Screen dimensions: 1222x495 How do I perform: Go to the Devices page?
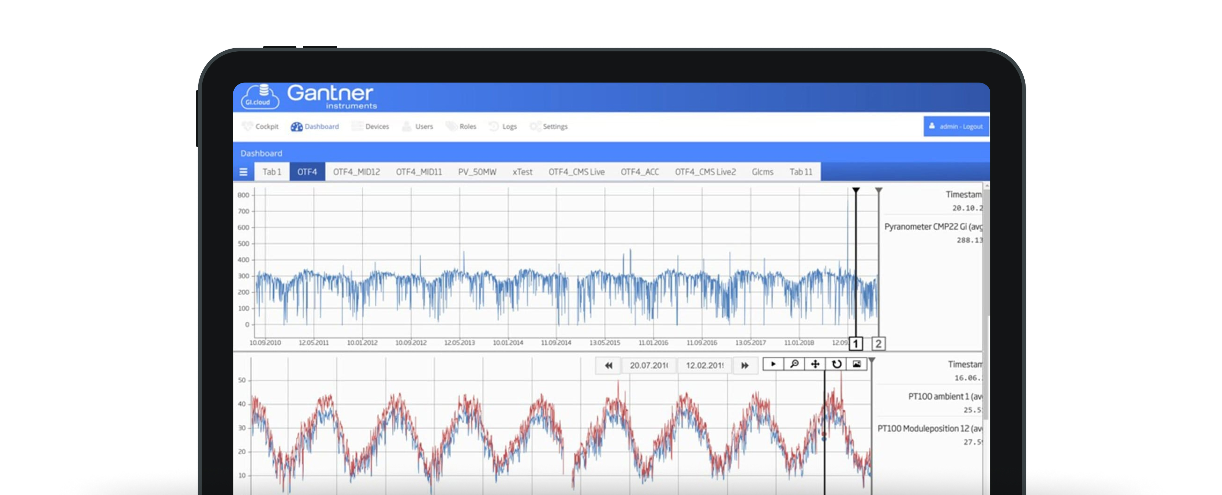click(371, 126)
